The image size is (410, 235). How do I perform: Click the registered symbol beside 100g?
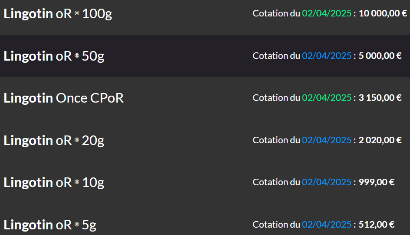(x=77, y=13)
